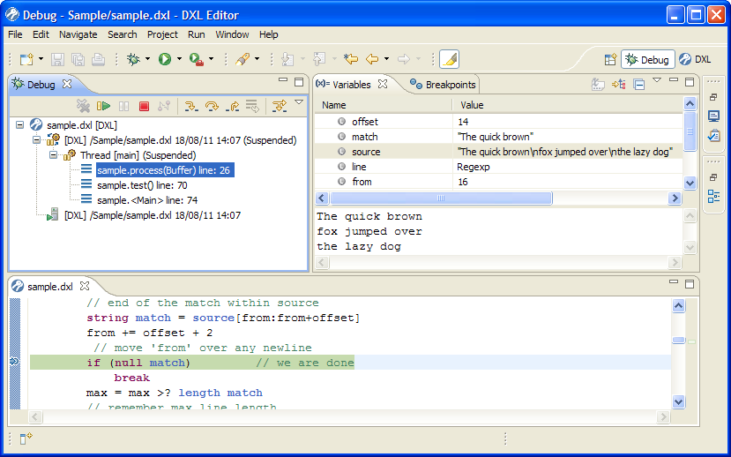Select the 'match' variable row
Image resolution: width=731 pixels, height=457 pixels.
click(x=498, y=137)
